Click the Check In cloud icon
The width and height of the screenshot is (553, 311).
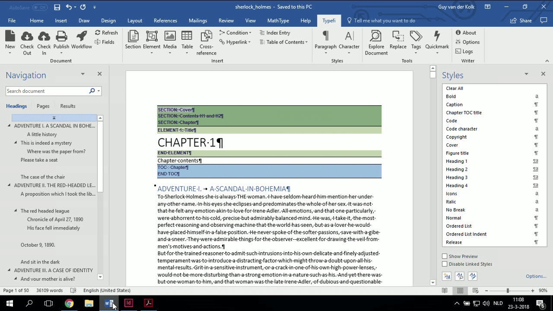click(44, 36)
